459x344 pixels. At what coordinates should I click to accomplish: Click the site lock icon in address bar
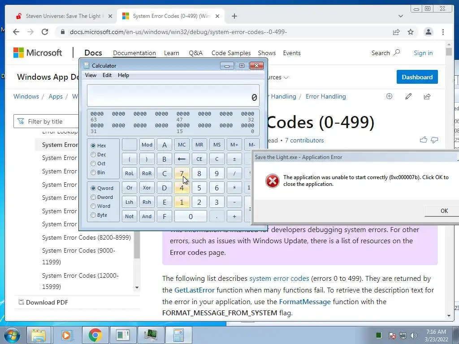(x=62, y=32)
